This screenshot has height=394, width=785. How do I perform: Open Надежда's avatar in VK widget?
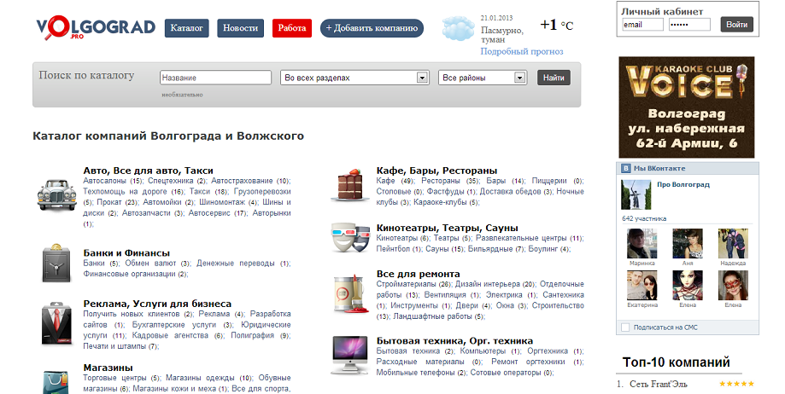pos(733,244)
